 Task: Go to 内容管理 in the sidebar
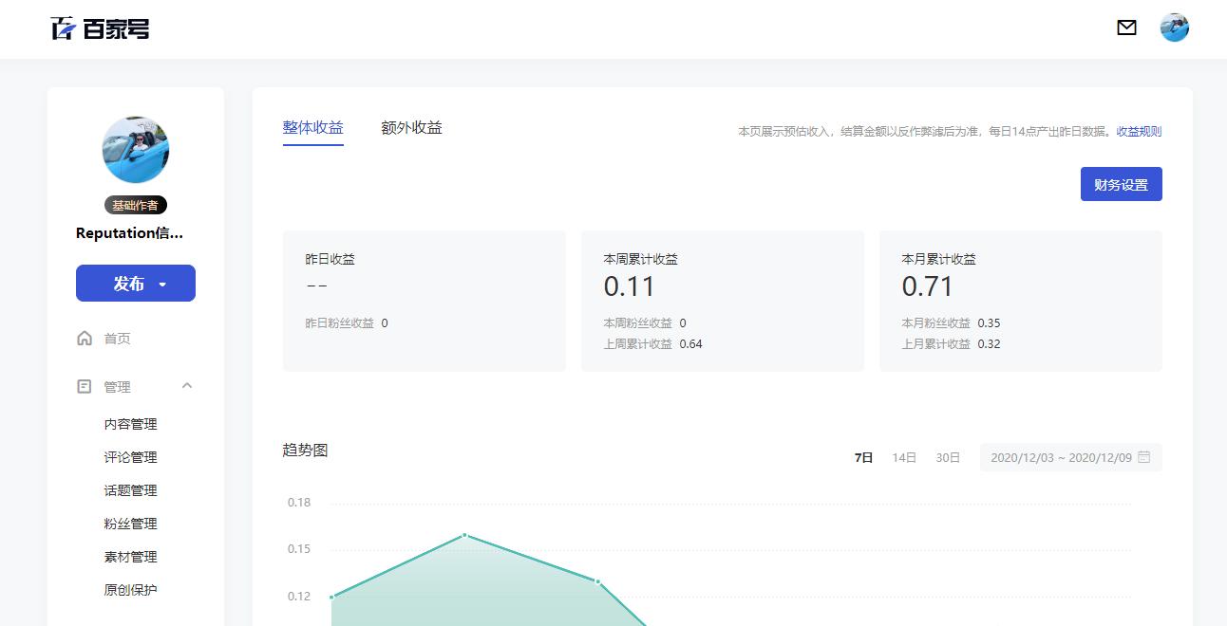click(x=132, y=424)
